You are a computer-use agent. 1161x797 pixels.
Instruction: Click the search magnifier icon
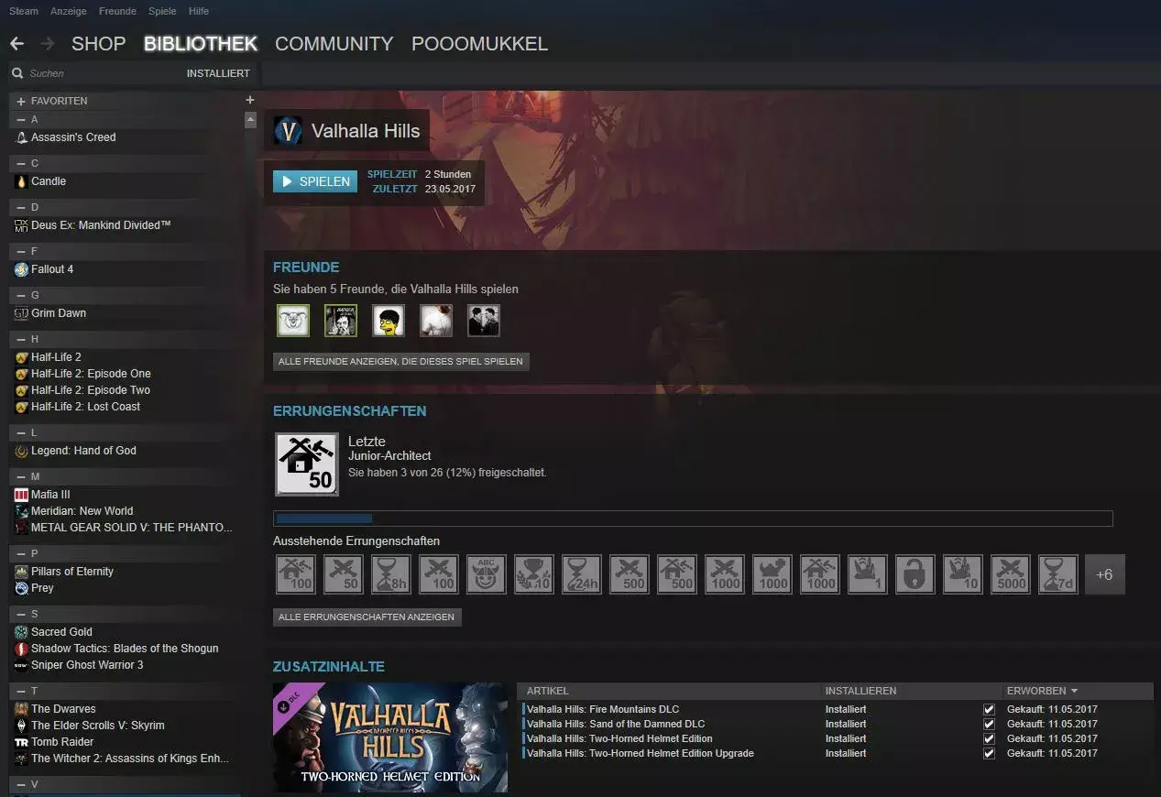16,73
